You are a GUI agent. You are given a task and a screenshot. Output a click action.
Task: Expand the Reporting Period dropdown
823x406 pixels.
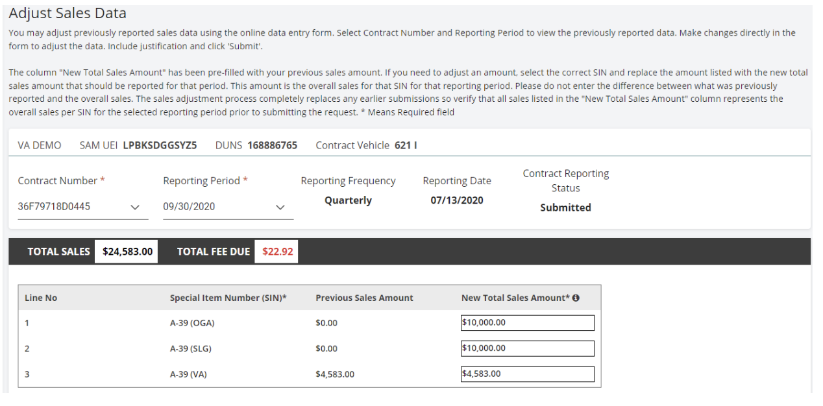pos(228,207)
